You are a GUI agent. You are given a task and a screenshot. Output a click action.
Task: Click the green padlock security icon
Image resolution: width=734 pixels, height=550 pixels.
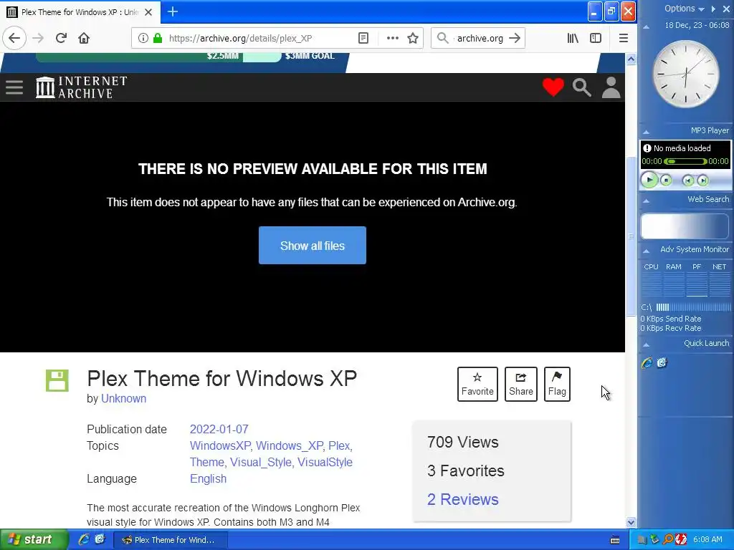coord(158,38)
